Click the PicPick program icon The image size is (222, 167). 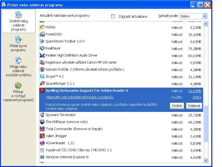(x=42, y=27)
